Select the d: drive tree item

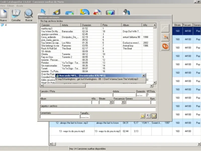(x=6, y=25)
